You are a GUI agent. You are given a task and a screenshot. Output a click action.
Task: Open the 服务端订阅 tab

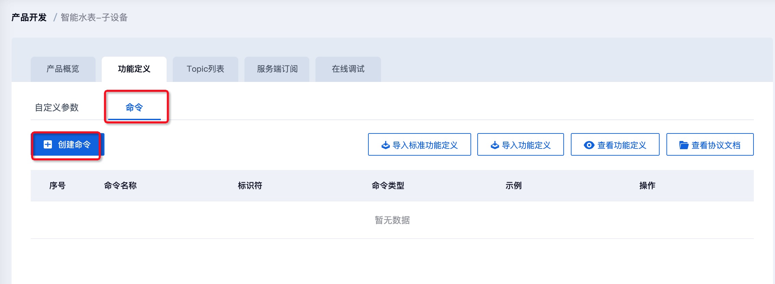point(277,69)
